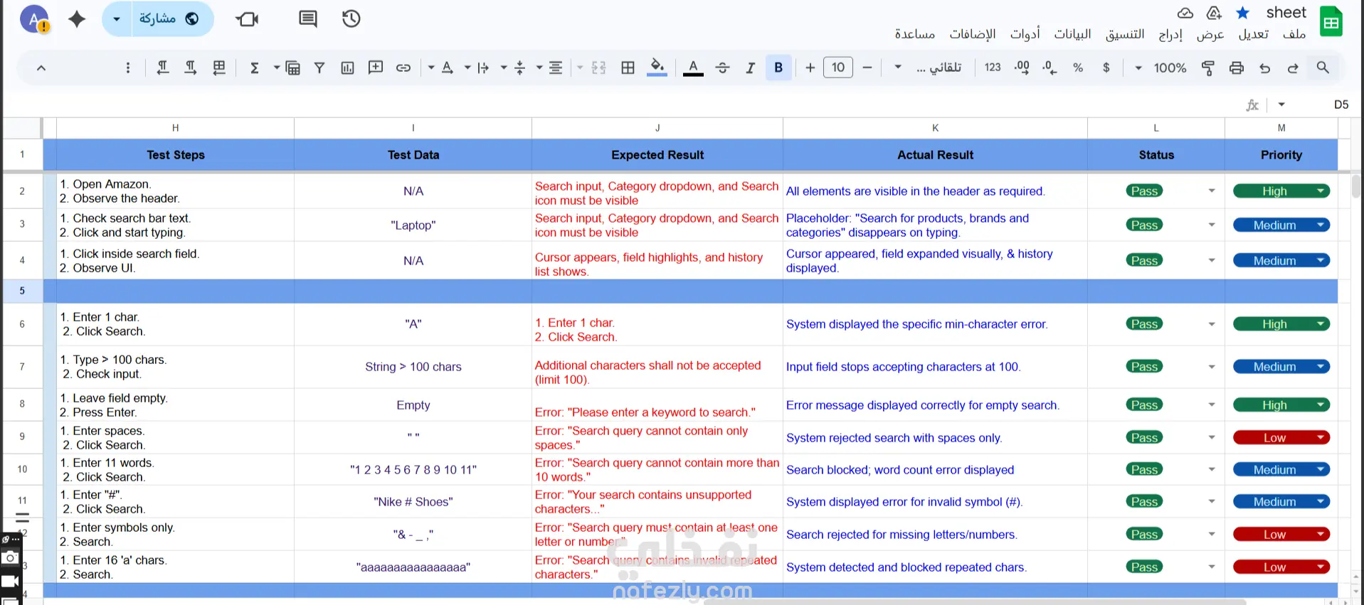Click the insert link icon

pos(403,68)
